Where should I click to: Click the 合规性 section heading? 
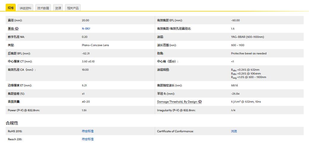(x=12, y=123)
